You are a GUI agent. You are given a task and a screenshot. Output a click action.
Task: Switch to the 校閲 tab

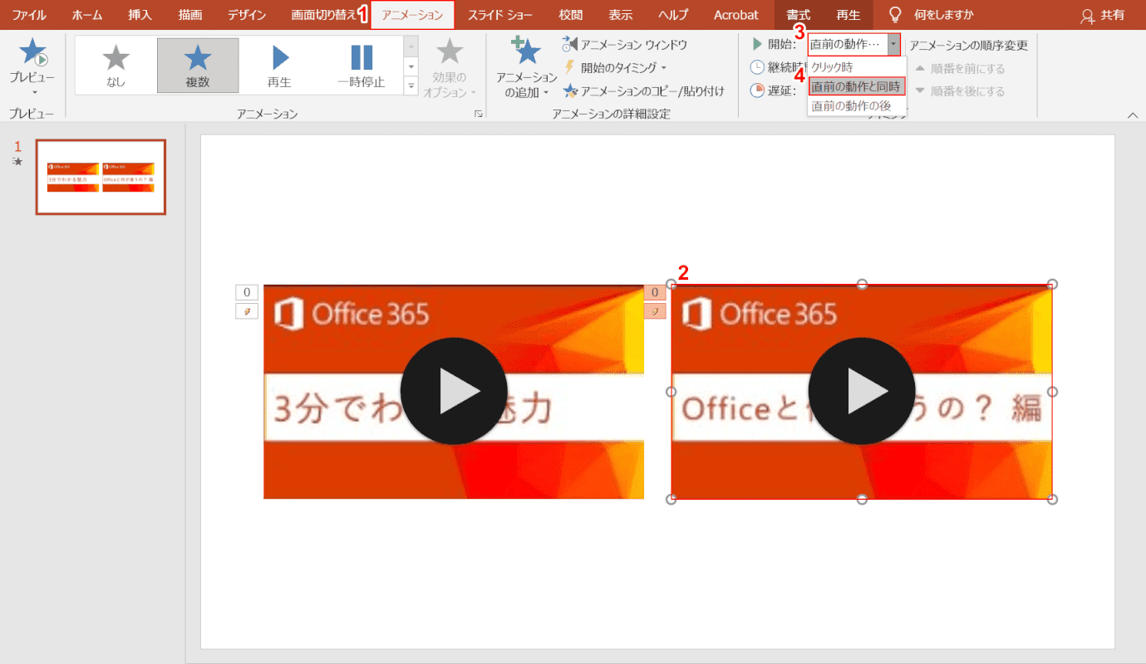(x=570, y=15)
